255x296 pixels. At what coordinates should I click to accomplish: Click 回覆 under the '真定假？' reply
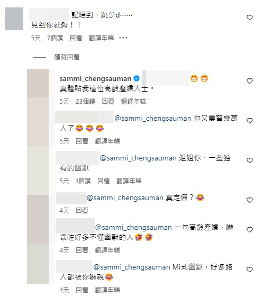click(82, 211)
